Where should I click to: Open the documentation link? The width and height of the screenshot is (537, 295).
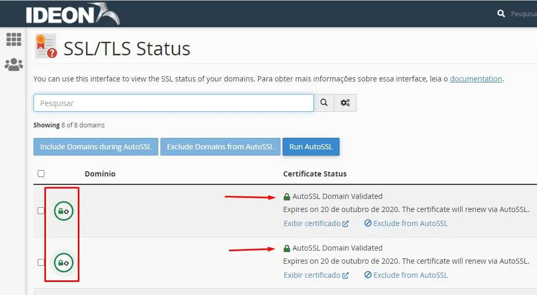(x=475, y=79)
